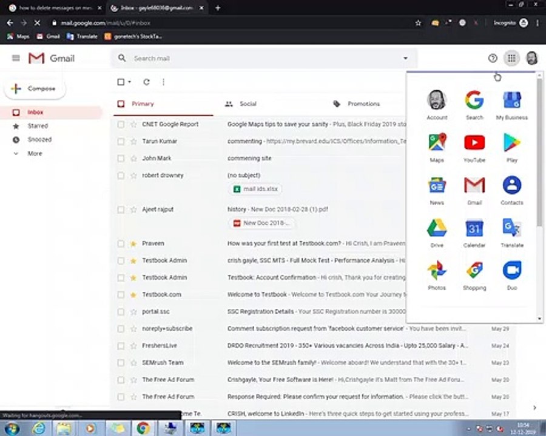546x436 pixels.
Task: Open Duo from the apps grid
Action: [x=511, y=276]
